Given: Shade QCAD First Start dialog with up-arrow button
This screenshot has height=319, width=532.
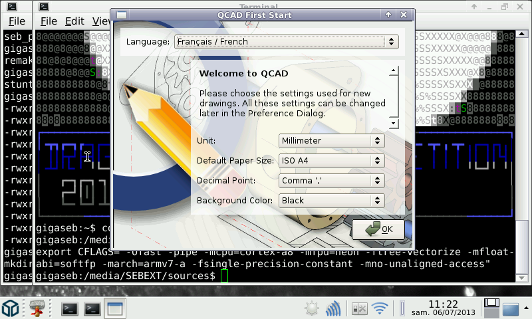Looking at the screenshot, I should (x=388, y=15).
